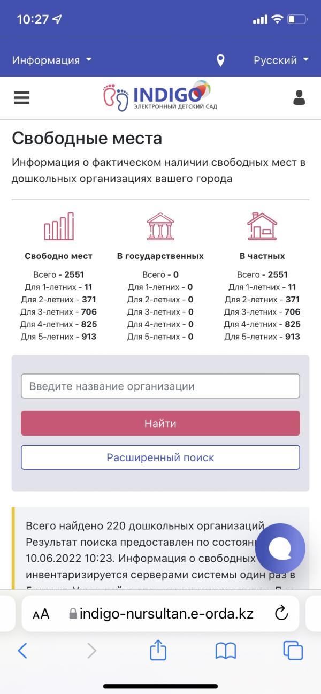Open the Safari share sheet

pos(158,650)
